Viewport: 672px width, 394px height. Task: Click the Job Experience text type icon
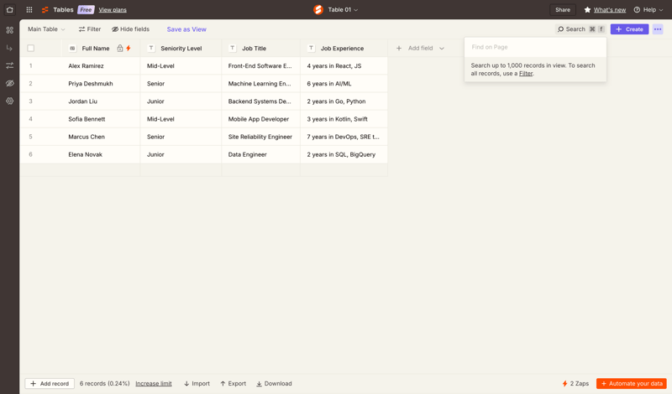311,48
